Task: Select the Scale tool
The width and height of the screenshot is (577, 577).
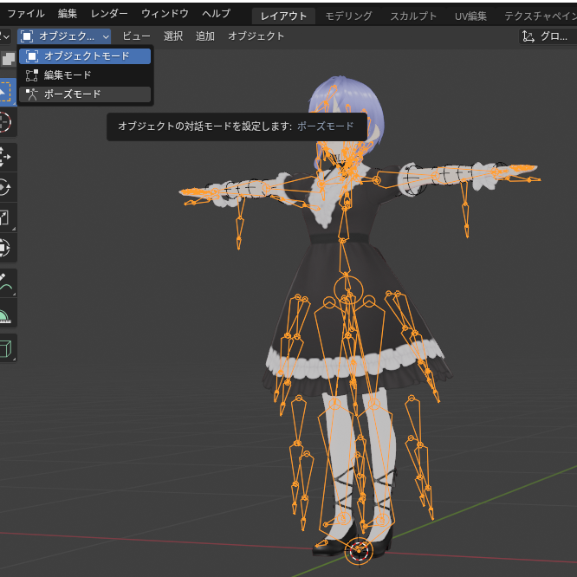Action: 6,217
